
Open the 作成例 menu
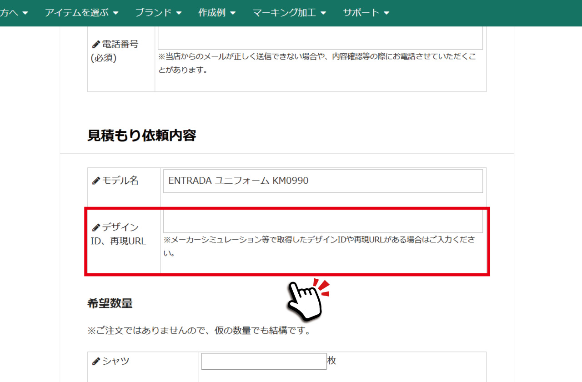(x=216, y=13)
